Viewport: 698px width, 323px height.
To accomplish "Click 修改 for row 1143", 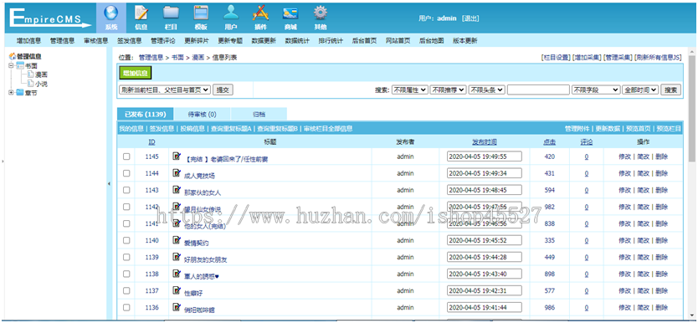I will click(624, 190).
